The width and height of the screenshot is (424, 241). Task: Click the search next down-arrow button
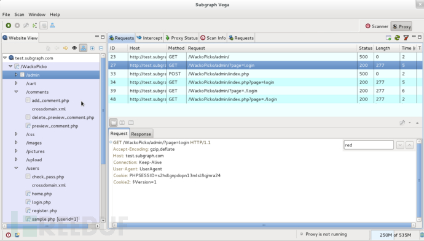pyautogui.click(x=400, y=145)
